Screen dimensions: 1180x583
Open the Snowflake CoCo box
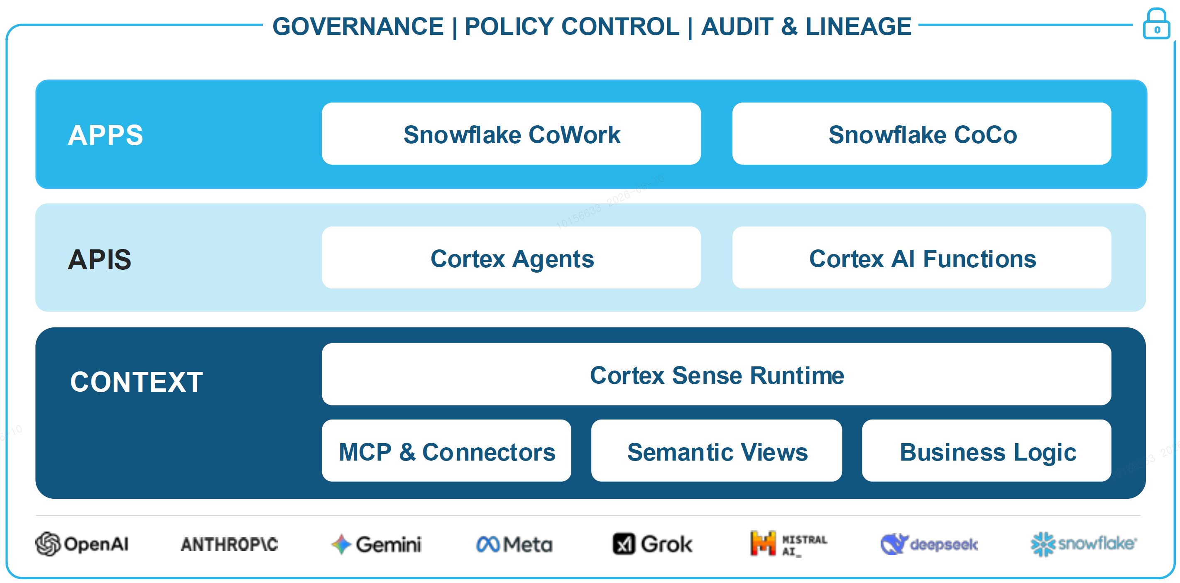coord(922,134)
